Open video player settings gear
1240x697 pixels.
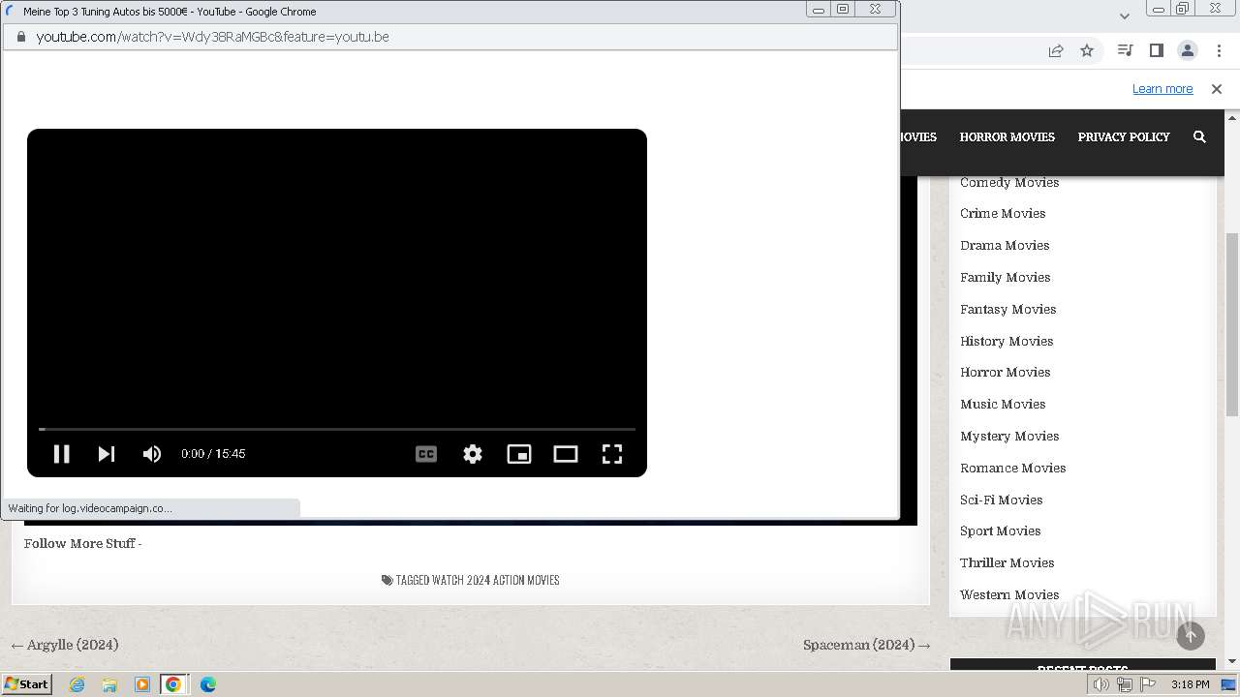tap(473, 453)
